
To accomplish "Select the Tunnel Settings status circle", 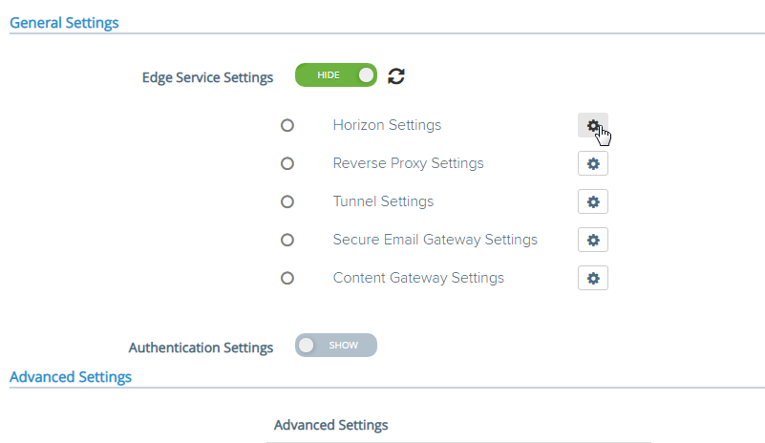I will 287,201.
